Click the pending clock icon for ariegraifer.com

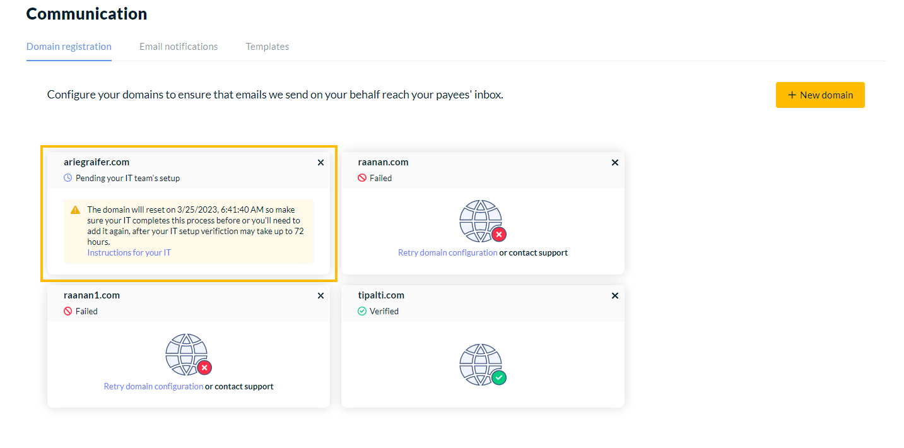(x=68, y=179)
